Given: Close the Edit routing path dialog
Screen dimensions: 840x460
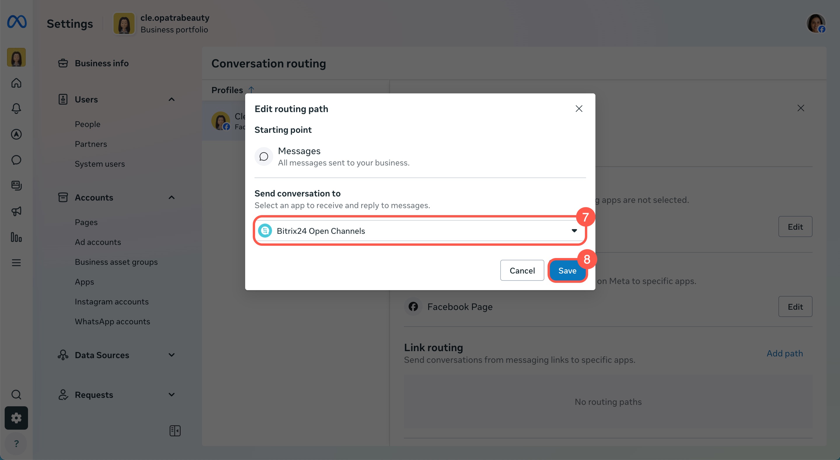Looking at the screenshot, I should [579, 109].
